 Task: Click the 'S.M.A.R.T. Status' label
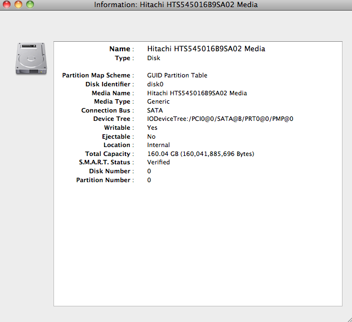(x=105, y=162)
